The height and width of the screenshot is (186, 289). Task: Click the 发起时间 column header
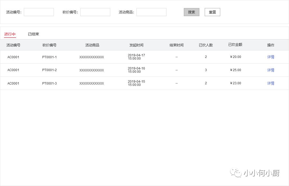(x=136, y=45)
